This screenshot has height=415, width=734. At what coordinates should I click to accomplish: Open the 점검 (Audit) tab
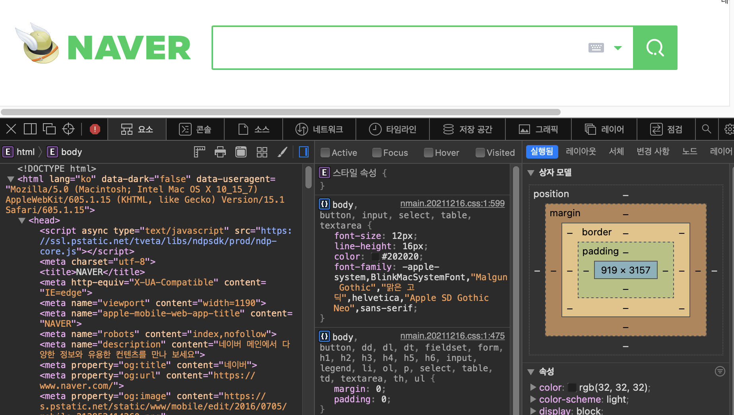(x=666, y=129)
